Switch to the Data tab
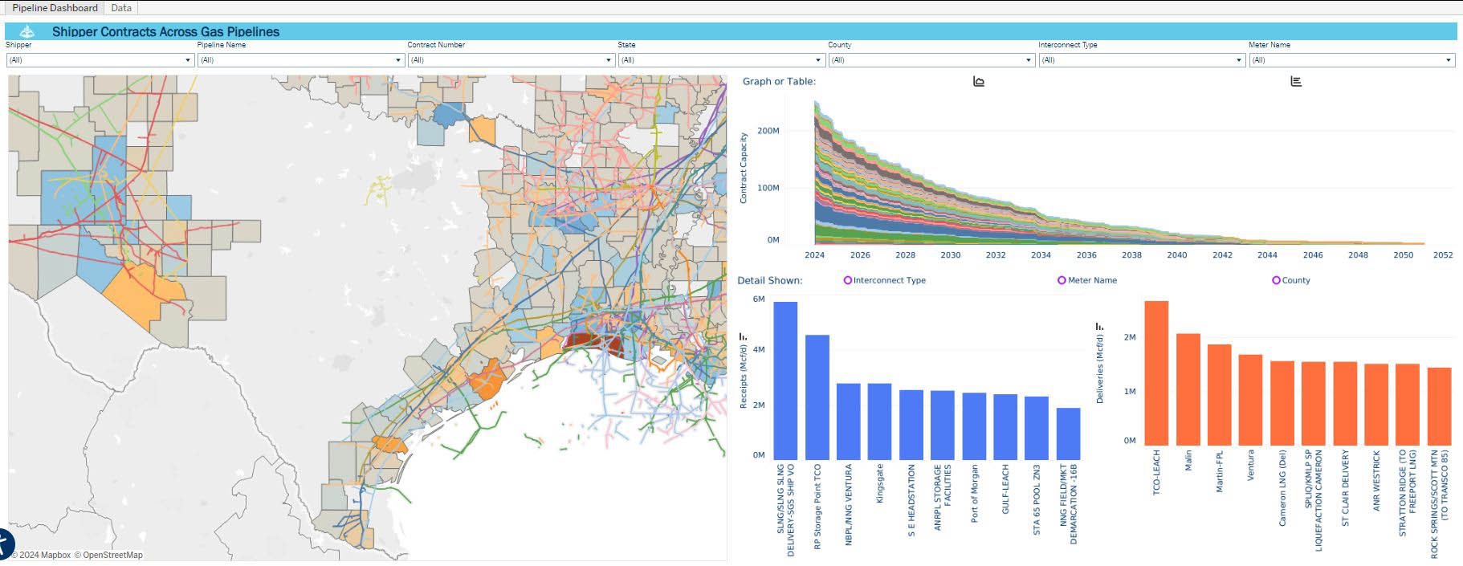Screen dimensions: 1463x566 (x=121, y=8)
